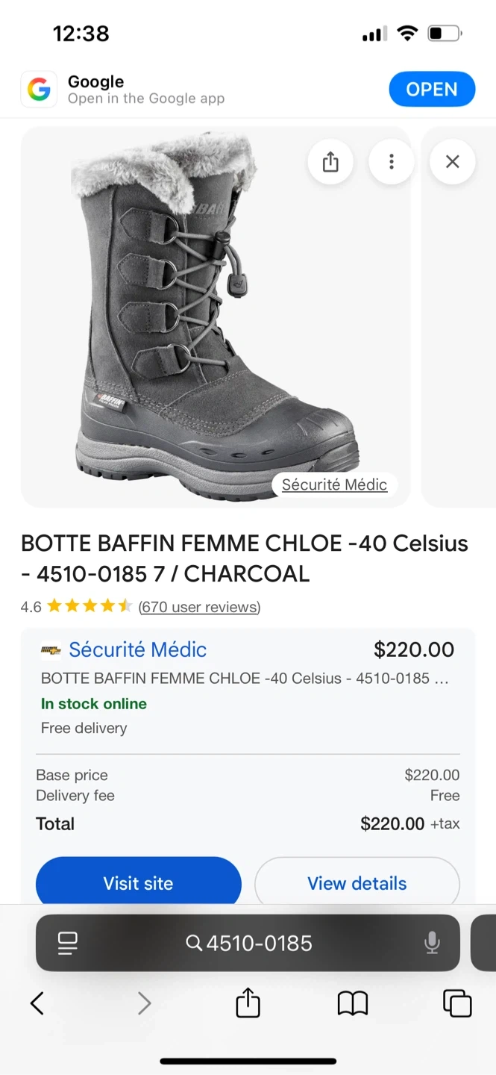This screenshot has height=1075, width=496.
Task: Open the Safari page menu icon
Action: pyautogui.click(x=67, y=943)
